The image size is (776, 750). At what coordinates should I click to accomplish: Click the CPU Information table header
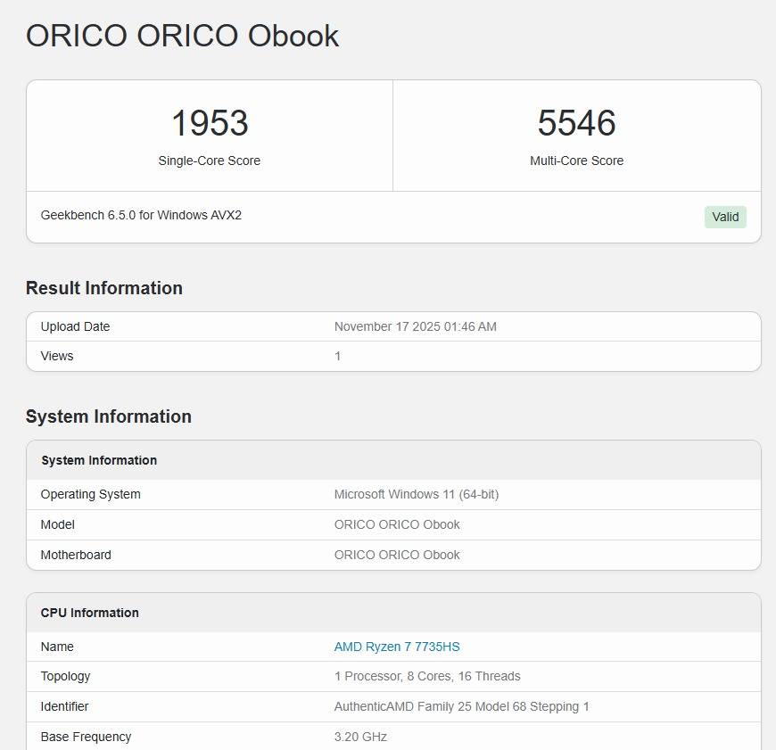coord(90,613)
